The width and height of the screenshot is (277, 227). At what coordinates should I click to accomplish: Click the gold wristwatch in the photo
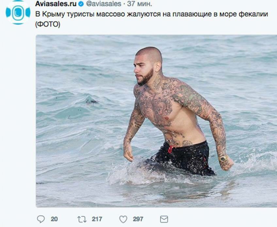(x=223, y=158)
